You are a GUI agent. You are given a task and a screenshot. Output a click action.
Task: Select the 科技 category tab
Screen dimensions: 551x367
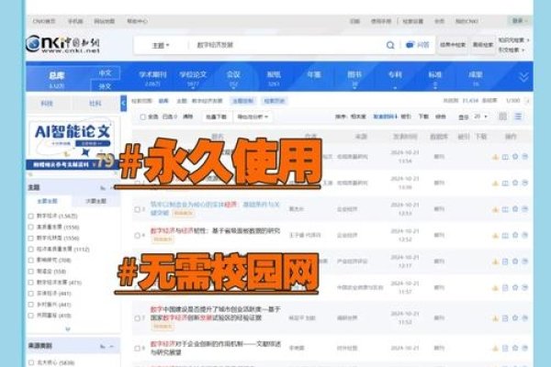tap(47, 104)
